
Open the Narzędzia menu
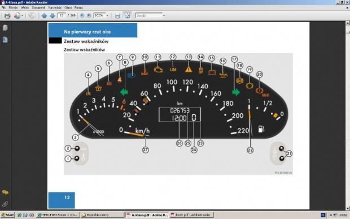pos(55,7)
